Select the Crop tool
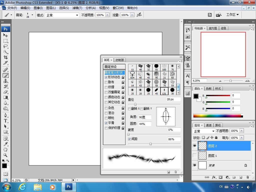This screenshot has width=256, height=192. pyautogui.click(x=5, y=57)
